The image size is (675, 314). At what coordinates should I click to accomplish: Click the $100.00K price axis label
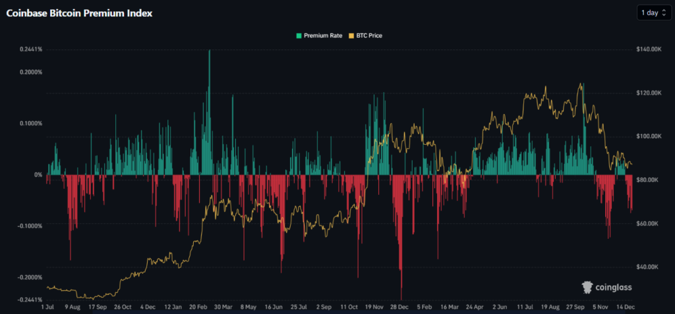pyautogui.click(x=649, y=136)
